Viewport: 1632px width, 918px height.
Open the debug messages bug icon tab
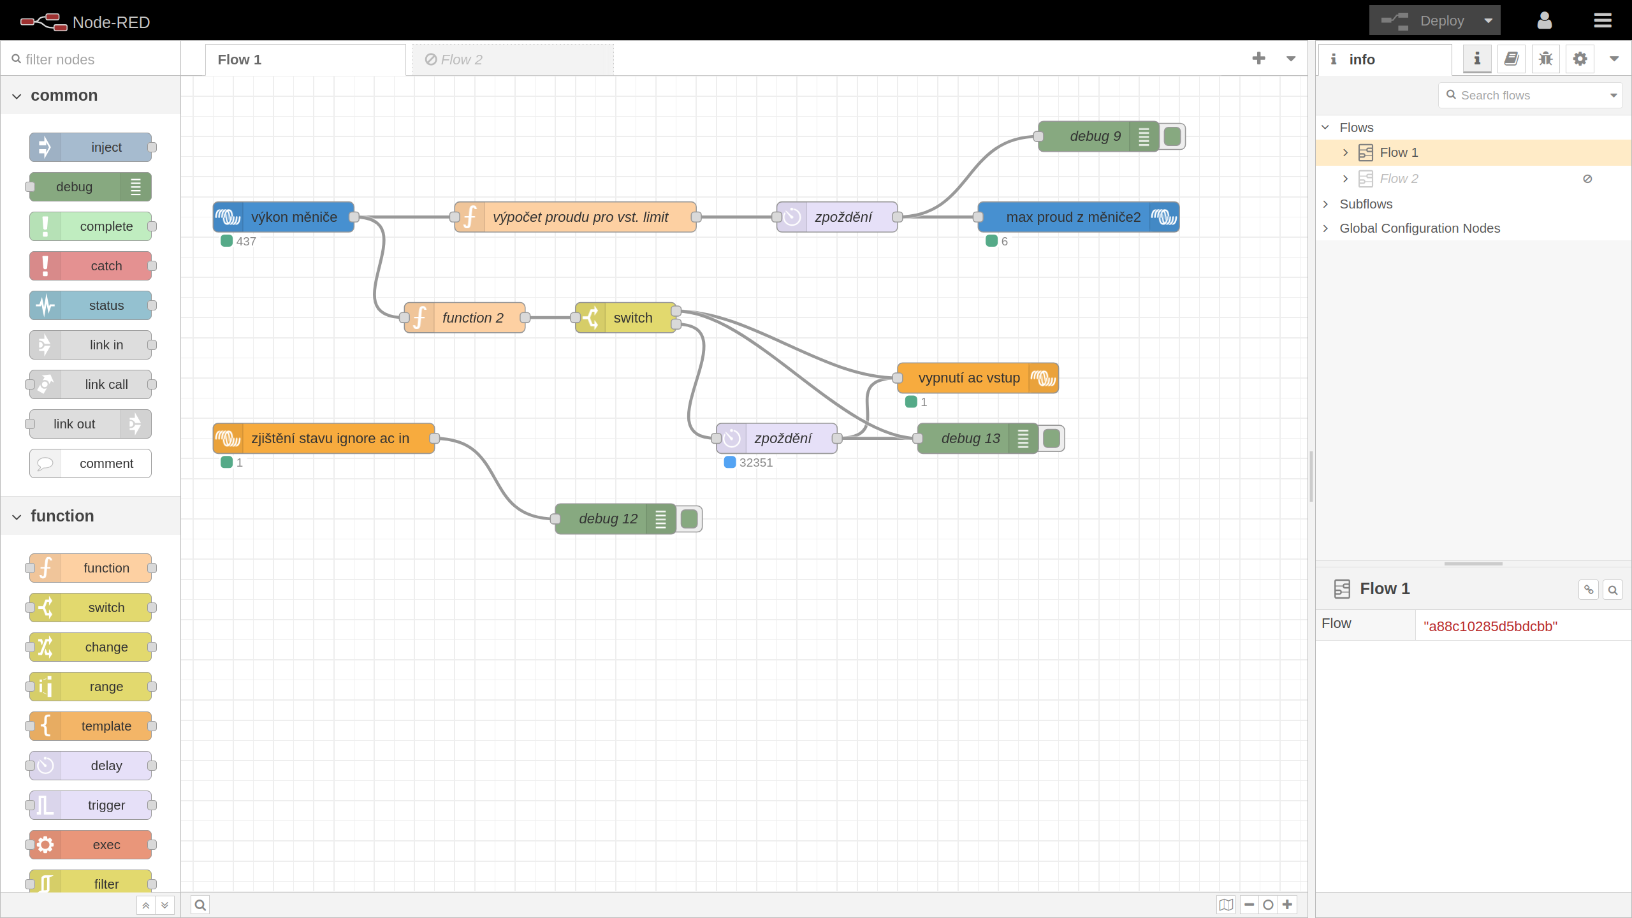[x=1545, y=59]
